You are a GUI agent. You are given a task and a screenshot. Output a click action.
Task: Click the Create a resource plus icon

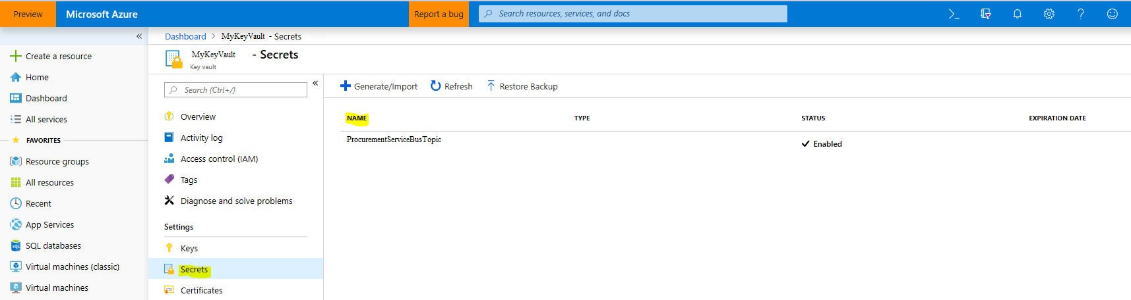click(x=16, y=56)
